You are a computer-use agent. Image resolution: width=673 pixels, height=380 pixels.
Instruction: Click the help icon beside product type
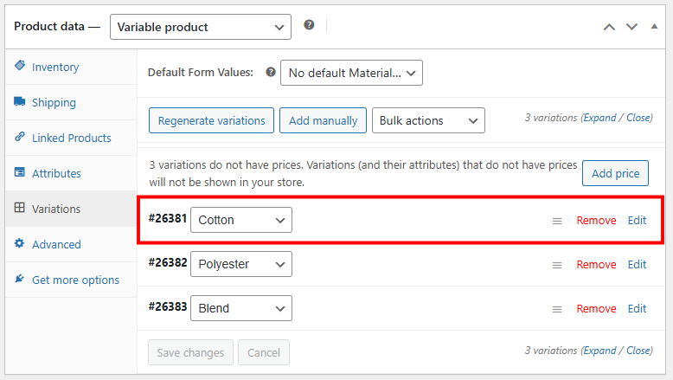[x=309, y=25]
